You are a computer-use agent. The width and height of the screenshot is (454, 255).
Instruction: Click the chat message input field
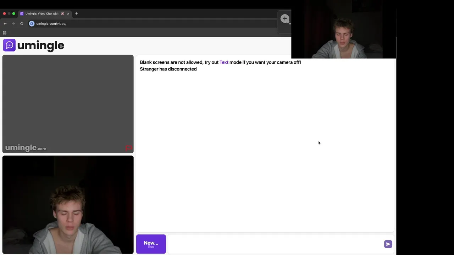(275, 244)
